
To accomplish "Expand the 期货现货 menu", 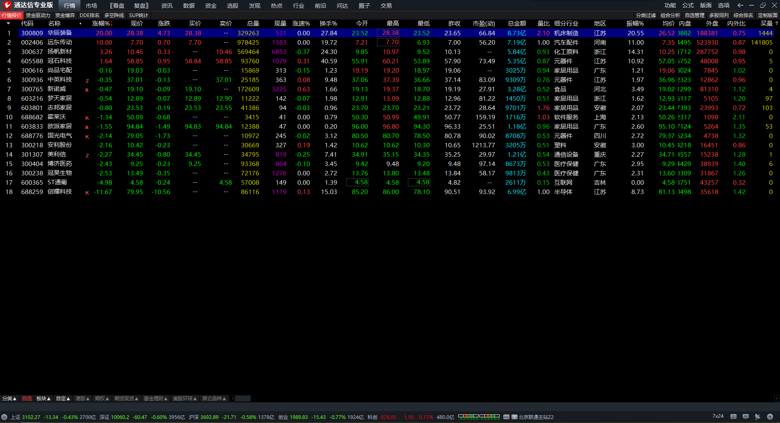I will 126,399.
